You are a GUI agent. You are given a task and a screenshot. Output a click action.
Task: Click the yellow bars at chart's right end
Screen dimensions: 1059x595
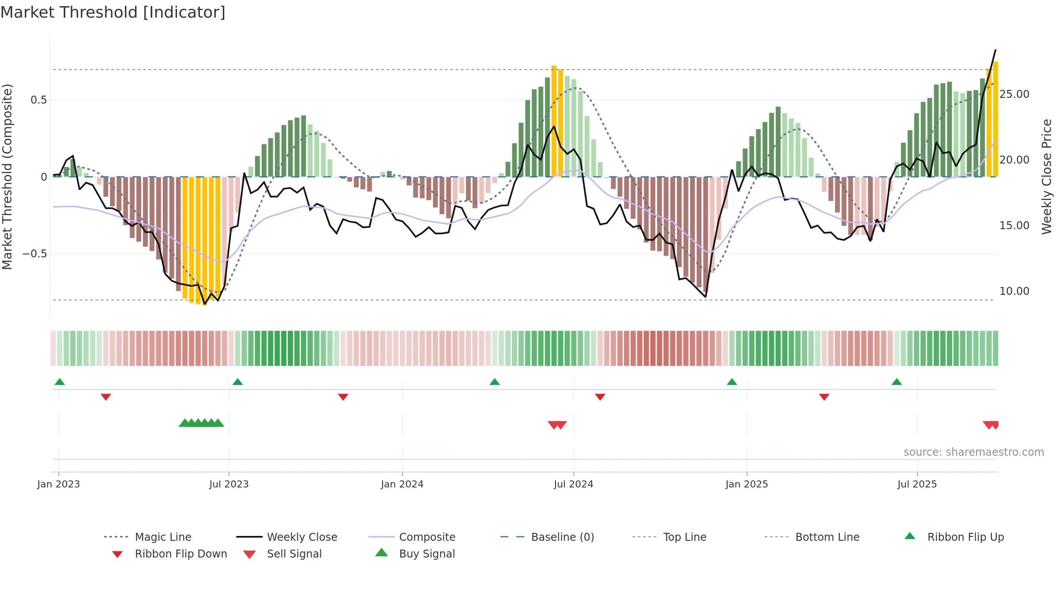pos(992,119)
